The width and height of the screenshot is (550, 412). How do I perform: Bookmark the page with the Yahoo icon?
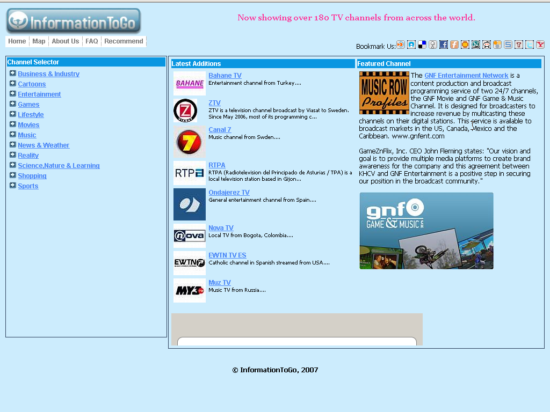540,45
